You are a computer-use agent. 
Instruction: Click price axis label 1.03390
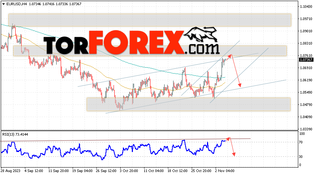pos(306,129)
